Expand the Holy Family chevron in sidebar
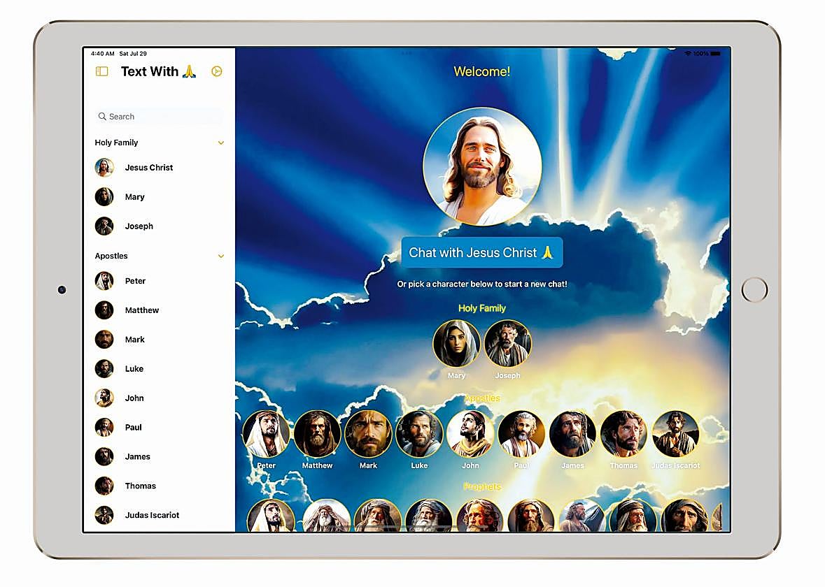 coord(221,143)
